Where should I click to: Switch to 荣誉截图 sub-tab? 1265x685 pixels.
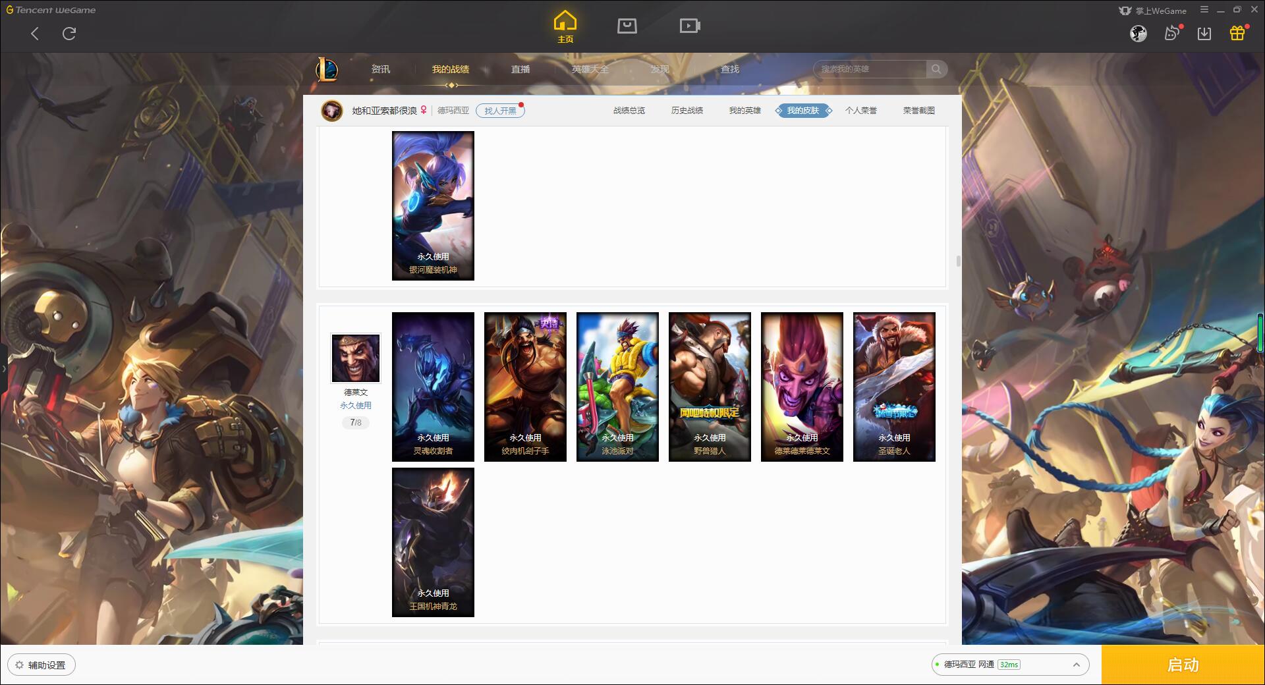point(919,111)
